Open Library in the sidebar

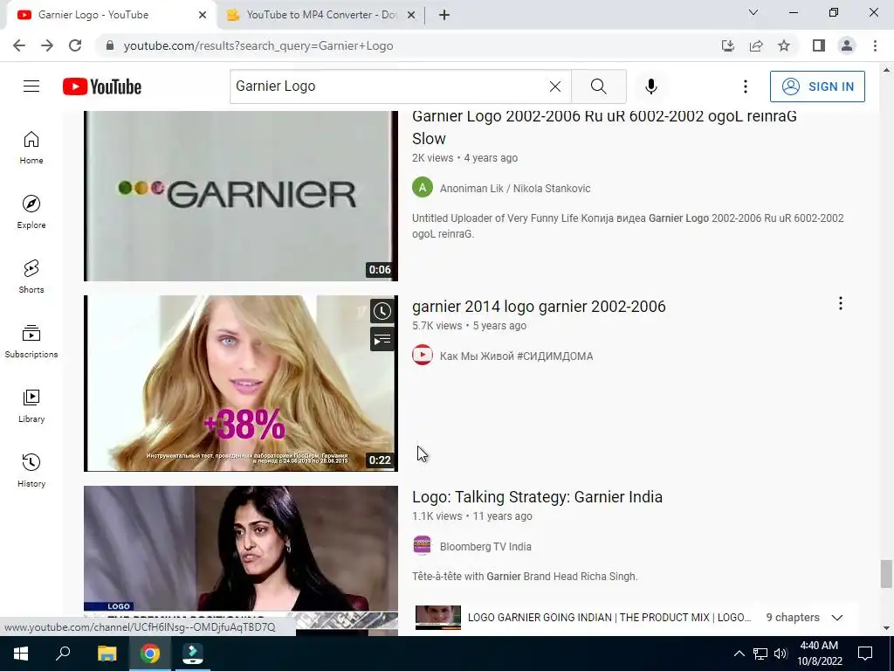pyautogui.click(x=31, y=405)
